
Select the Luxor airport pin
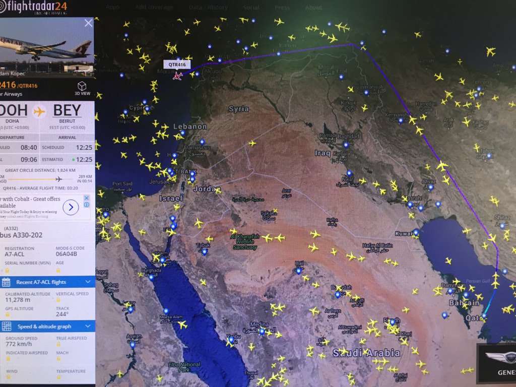pyautogui.click(x=131, y=310)
